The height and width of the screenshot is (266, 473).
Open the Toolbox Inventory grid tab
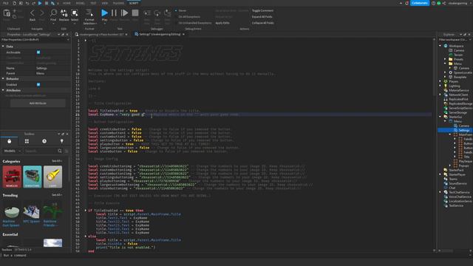[x=27, y=141]
